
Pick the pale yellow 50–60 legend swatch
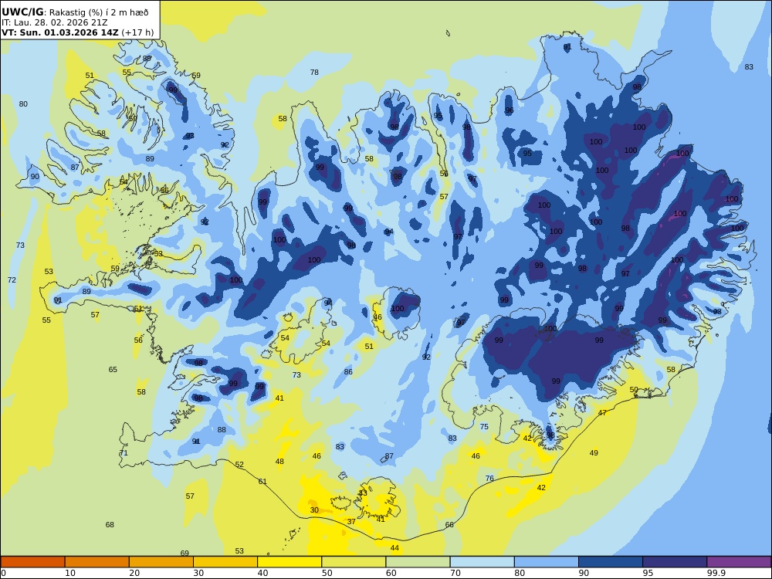354,562
